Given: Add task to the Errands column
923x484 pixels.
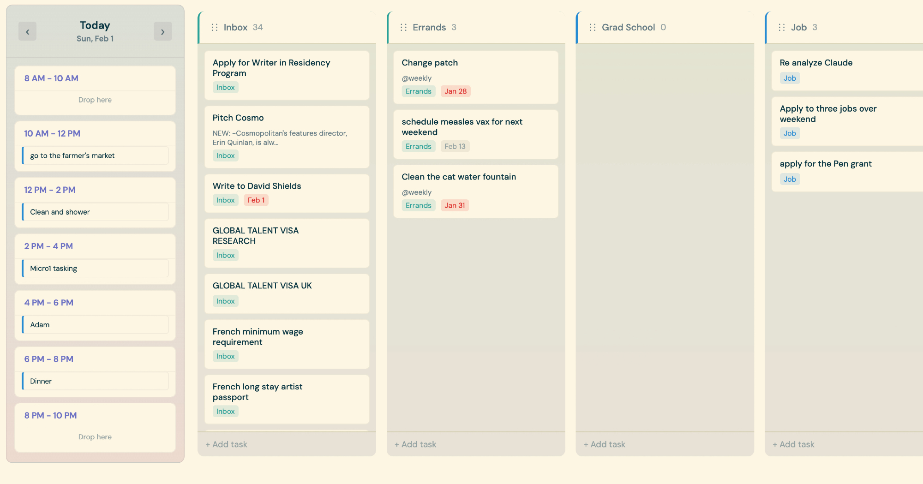Looking at the screenshot, I should 415,444.
